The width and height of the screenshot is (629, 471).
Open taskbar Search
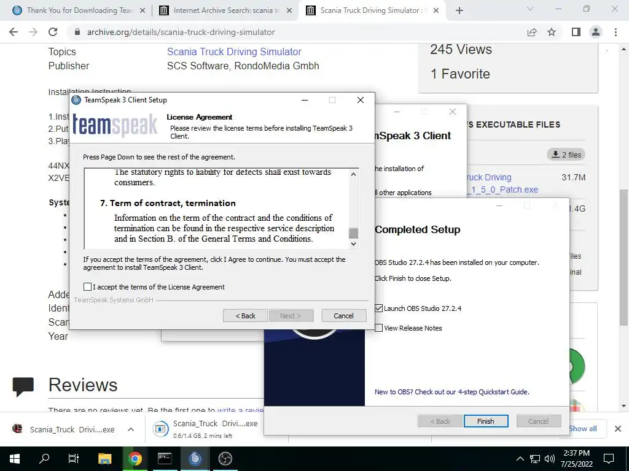pos(44,459)
